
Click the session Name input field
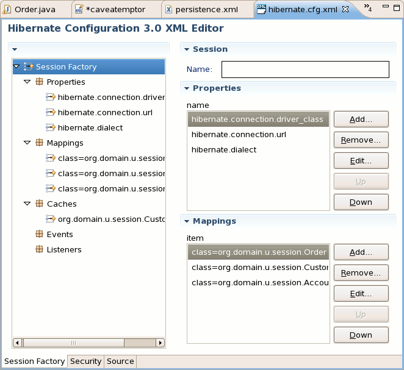point(305,69)
